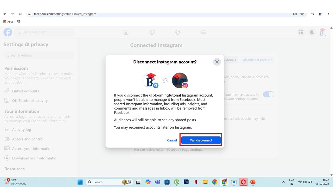
Task: Bookmark page with star icon
Action: 302,14
